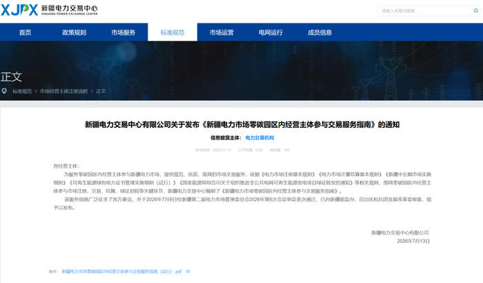Screen dimensions: 483x283
Task: Click the article title heading text
Action: pos(242,124)
